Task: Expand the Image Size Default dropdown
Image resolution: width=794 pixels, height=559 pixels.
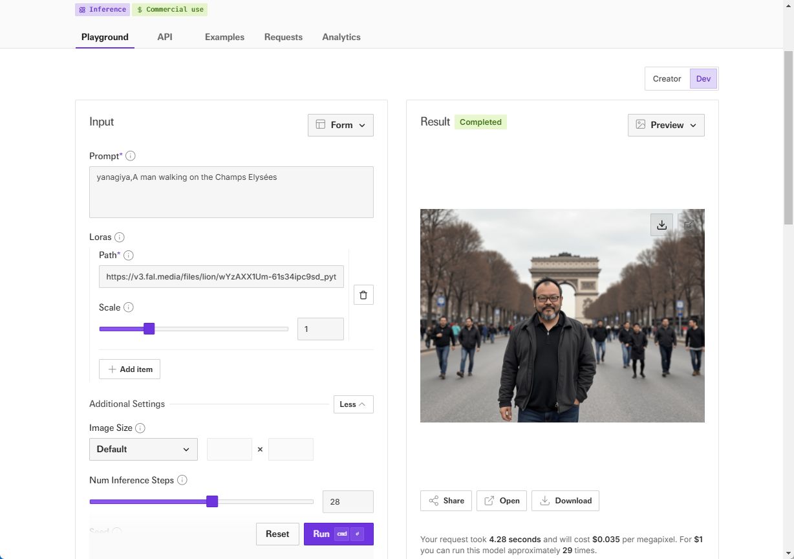Action: (x=144, y=449)
